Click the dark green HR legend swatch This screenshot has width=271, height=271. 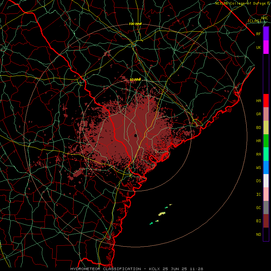pos(266,141)
